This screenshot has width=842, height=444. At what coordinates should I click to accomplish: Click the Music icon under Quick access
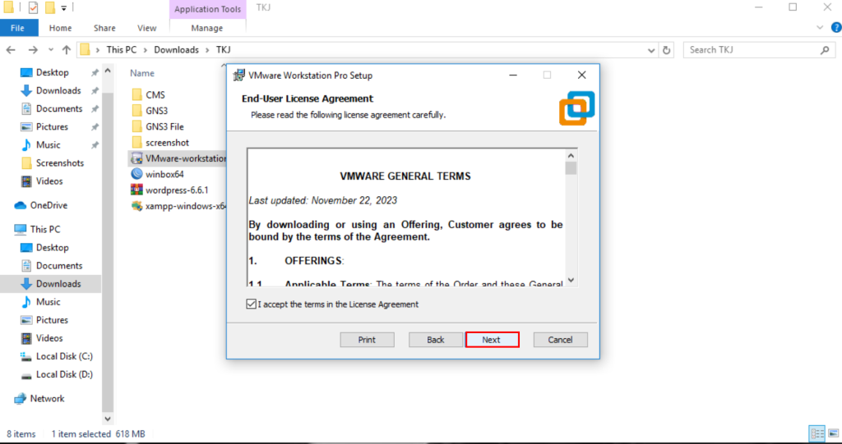(x=25, y=144)
